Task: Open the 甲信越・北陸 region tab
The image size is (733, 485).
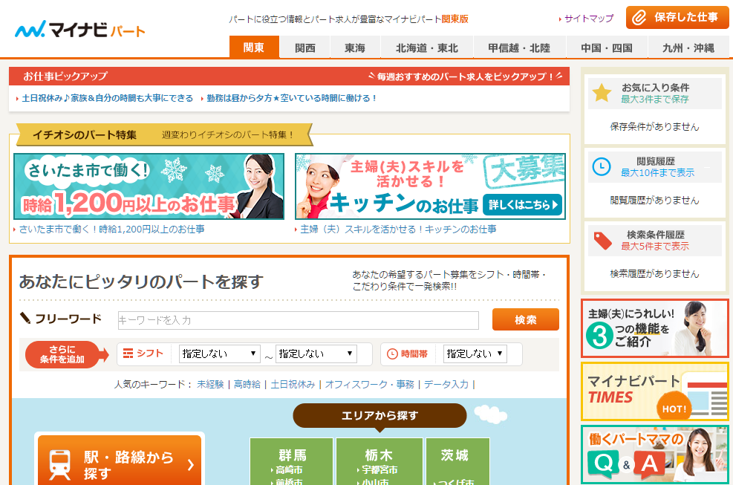Action: pyautogui.click(x=519, y=48)
